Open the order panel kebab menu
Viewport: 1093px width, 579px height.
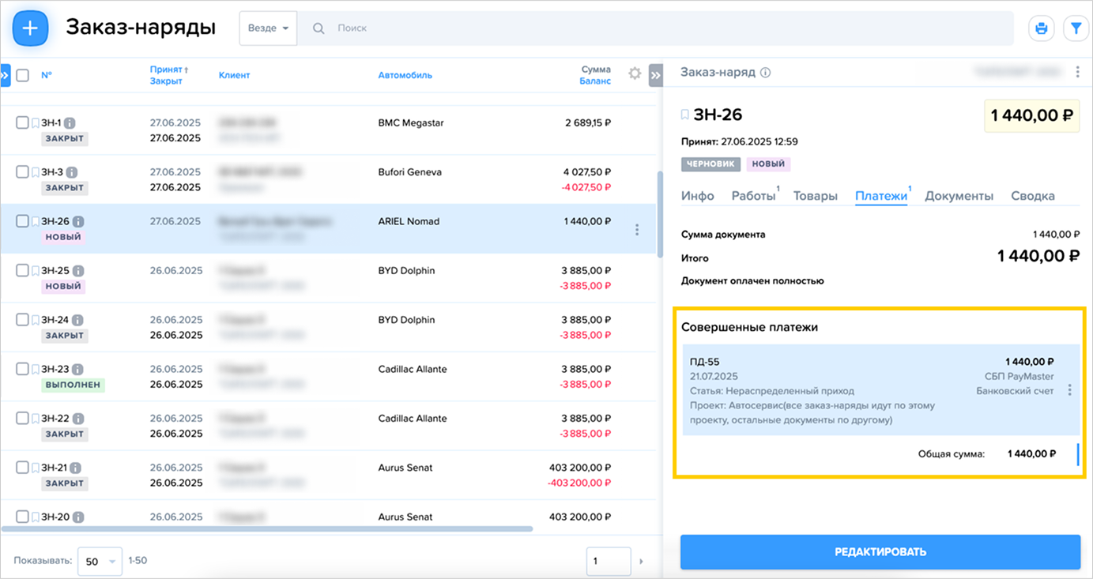(x=1077, y=73)
